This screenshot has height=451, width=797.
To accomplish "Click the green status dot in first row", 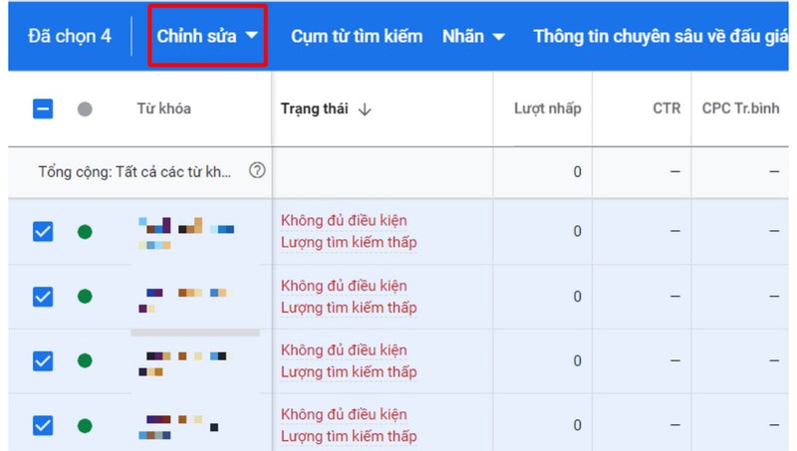I will pos(85,232).
